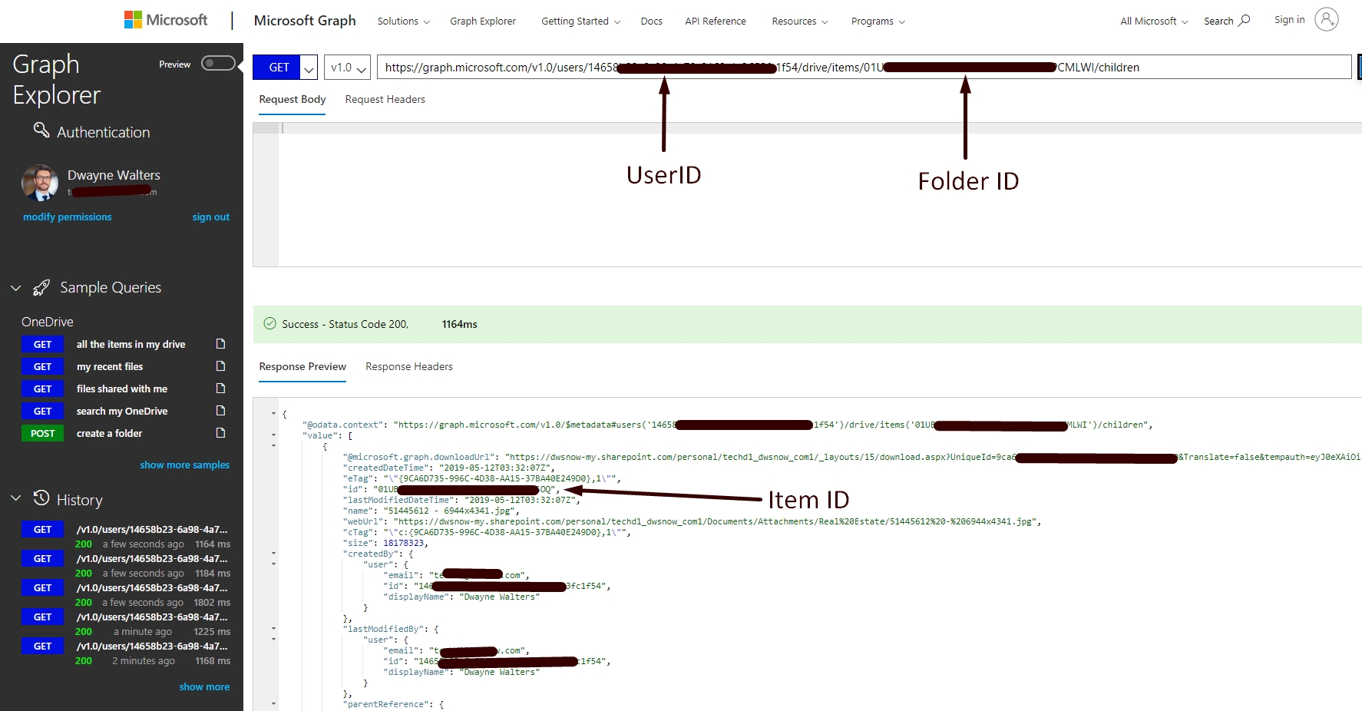
Task: Click the green success checkmark icon
Action: tap(269, 324)
